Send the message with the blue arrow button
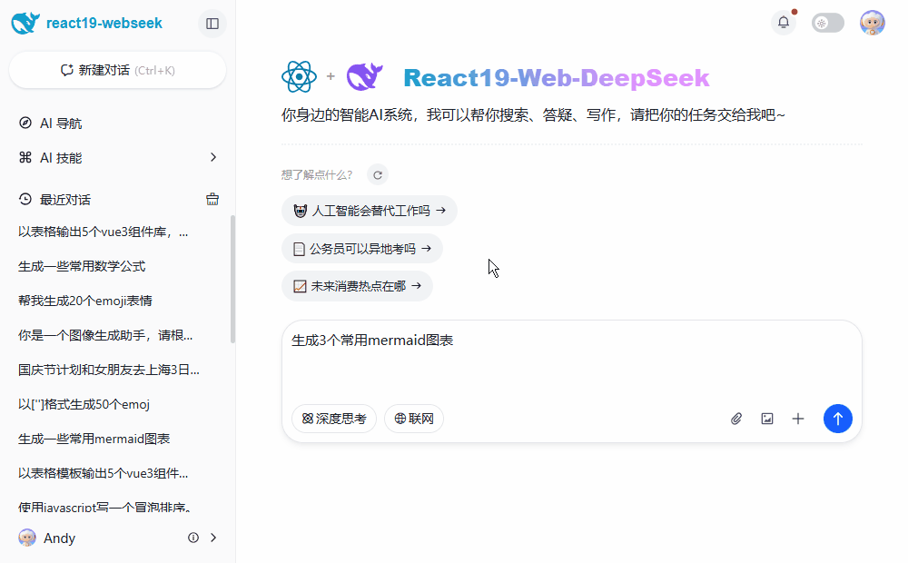The image size is (908, 563). (838, 419)
